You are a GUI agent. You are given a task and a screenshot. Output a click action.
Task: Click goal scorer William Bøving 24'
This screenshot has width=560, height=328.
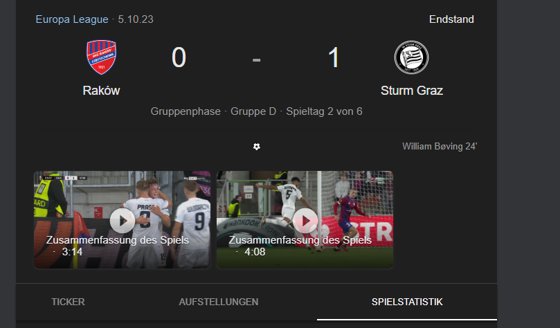[x=440, y=146]
